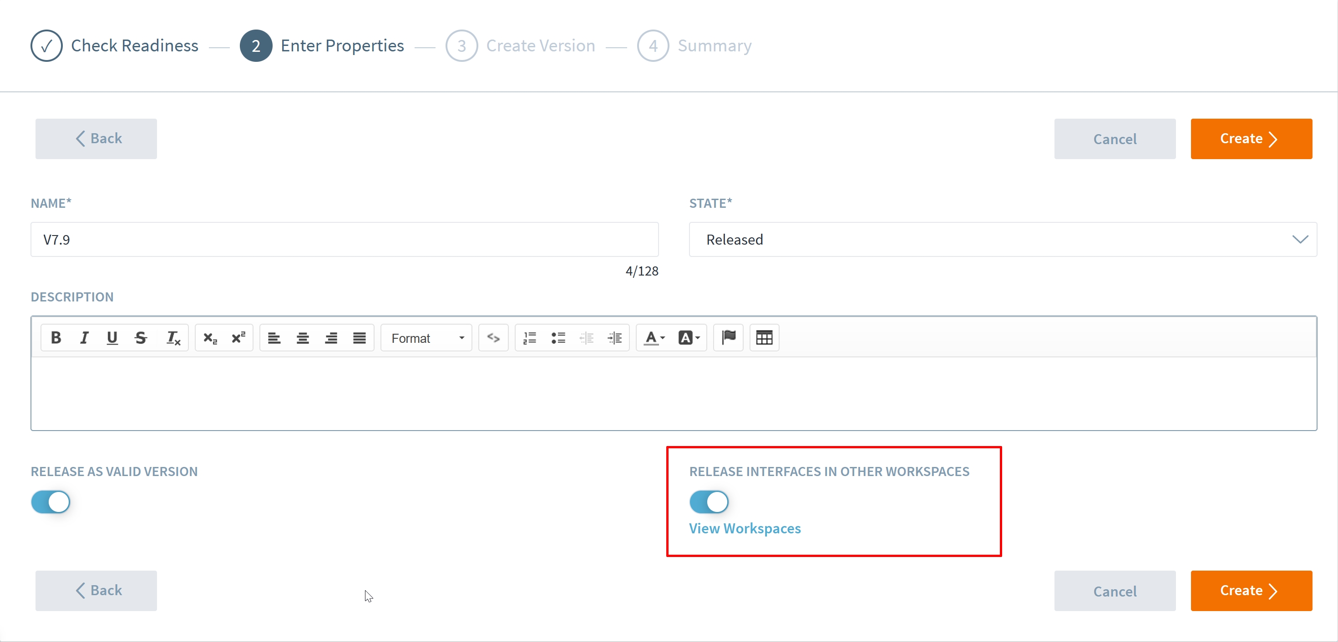Click the remove format icon

click(x=173, y=338)
